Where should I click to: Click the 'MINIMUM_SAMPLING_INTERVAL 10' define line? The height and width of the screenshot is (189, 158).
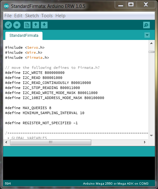pyautogui.click(x=45, y=113)
